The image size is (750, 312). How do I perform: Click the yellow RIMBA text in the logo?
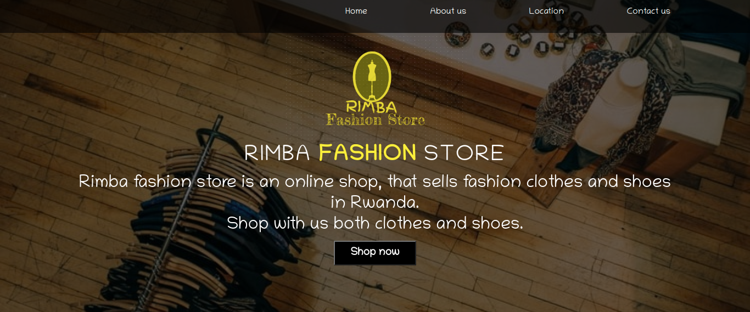coord(372,106)
